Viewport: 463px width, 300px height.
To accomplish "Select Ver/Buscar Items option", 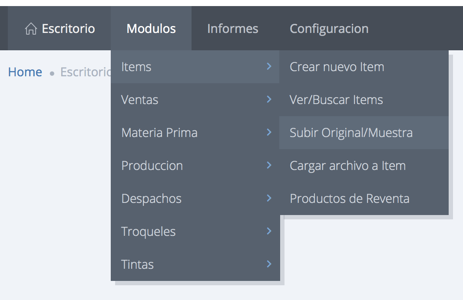I will coord(336,100).
